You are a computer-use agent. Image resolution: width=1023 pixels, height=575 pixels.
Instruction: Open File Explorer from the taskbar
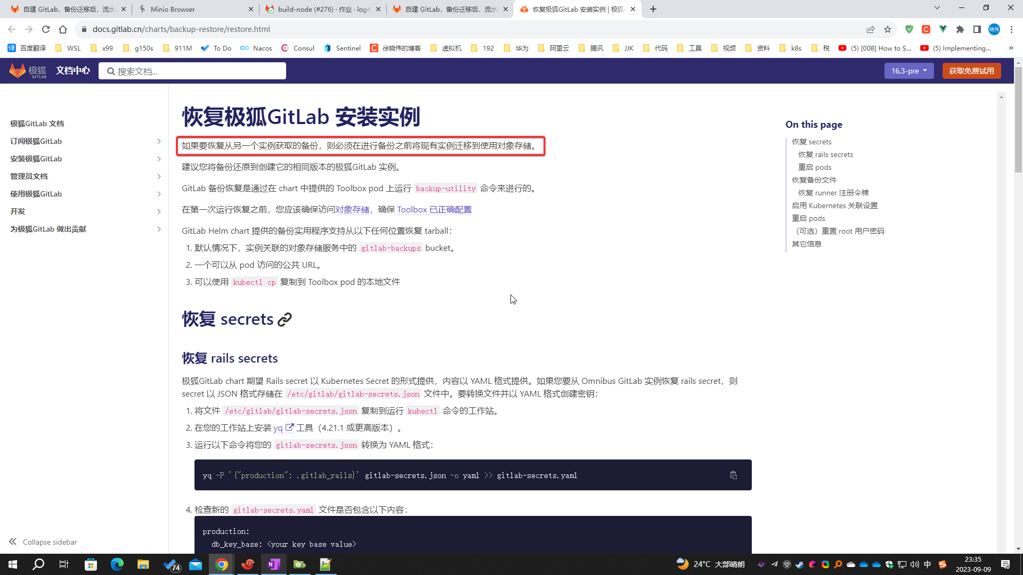coord(143,564)
